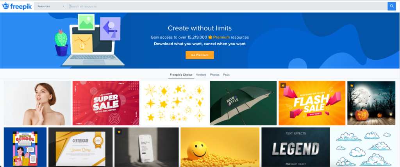Open the Retro Style umbrella thumbnail
Screen dimensions: 400x167
pos(243,103)
